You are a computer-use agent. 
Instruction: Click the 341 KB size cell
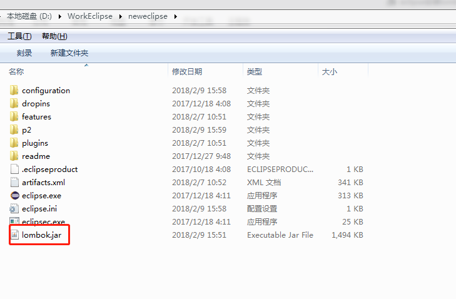350,183
